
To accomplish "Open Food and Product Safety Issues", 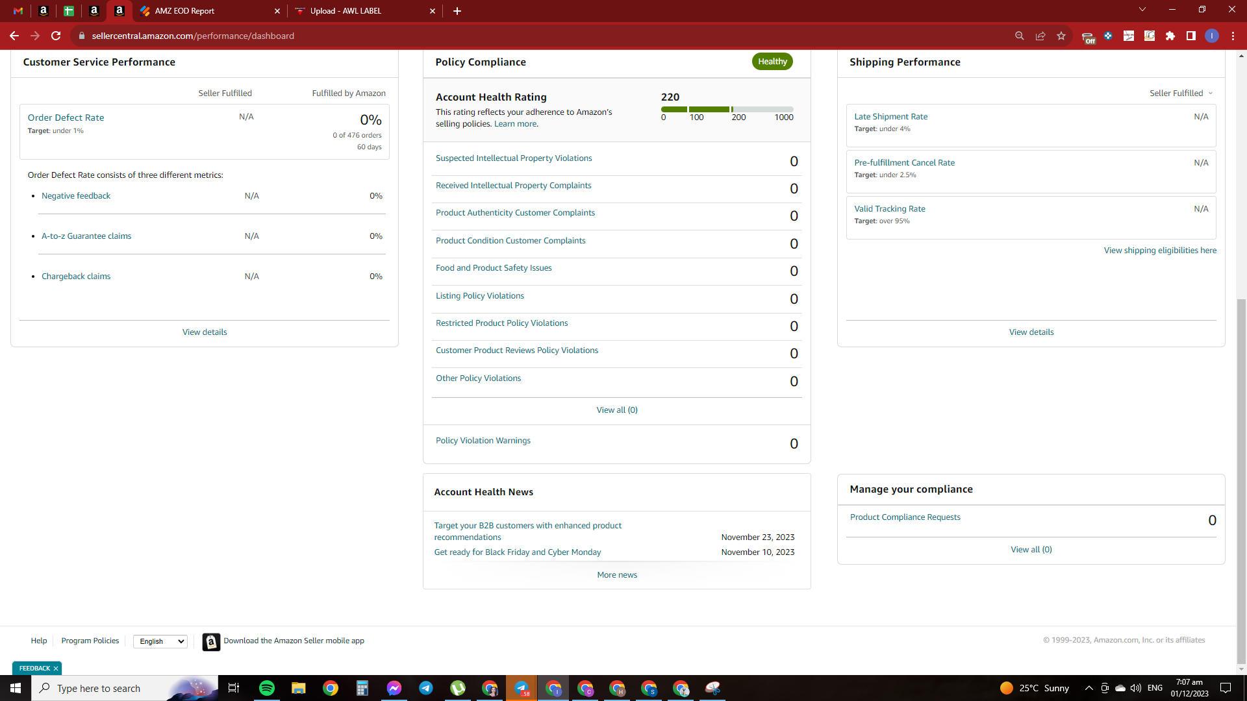I will point(494,268).
